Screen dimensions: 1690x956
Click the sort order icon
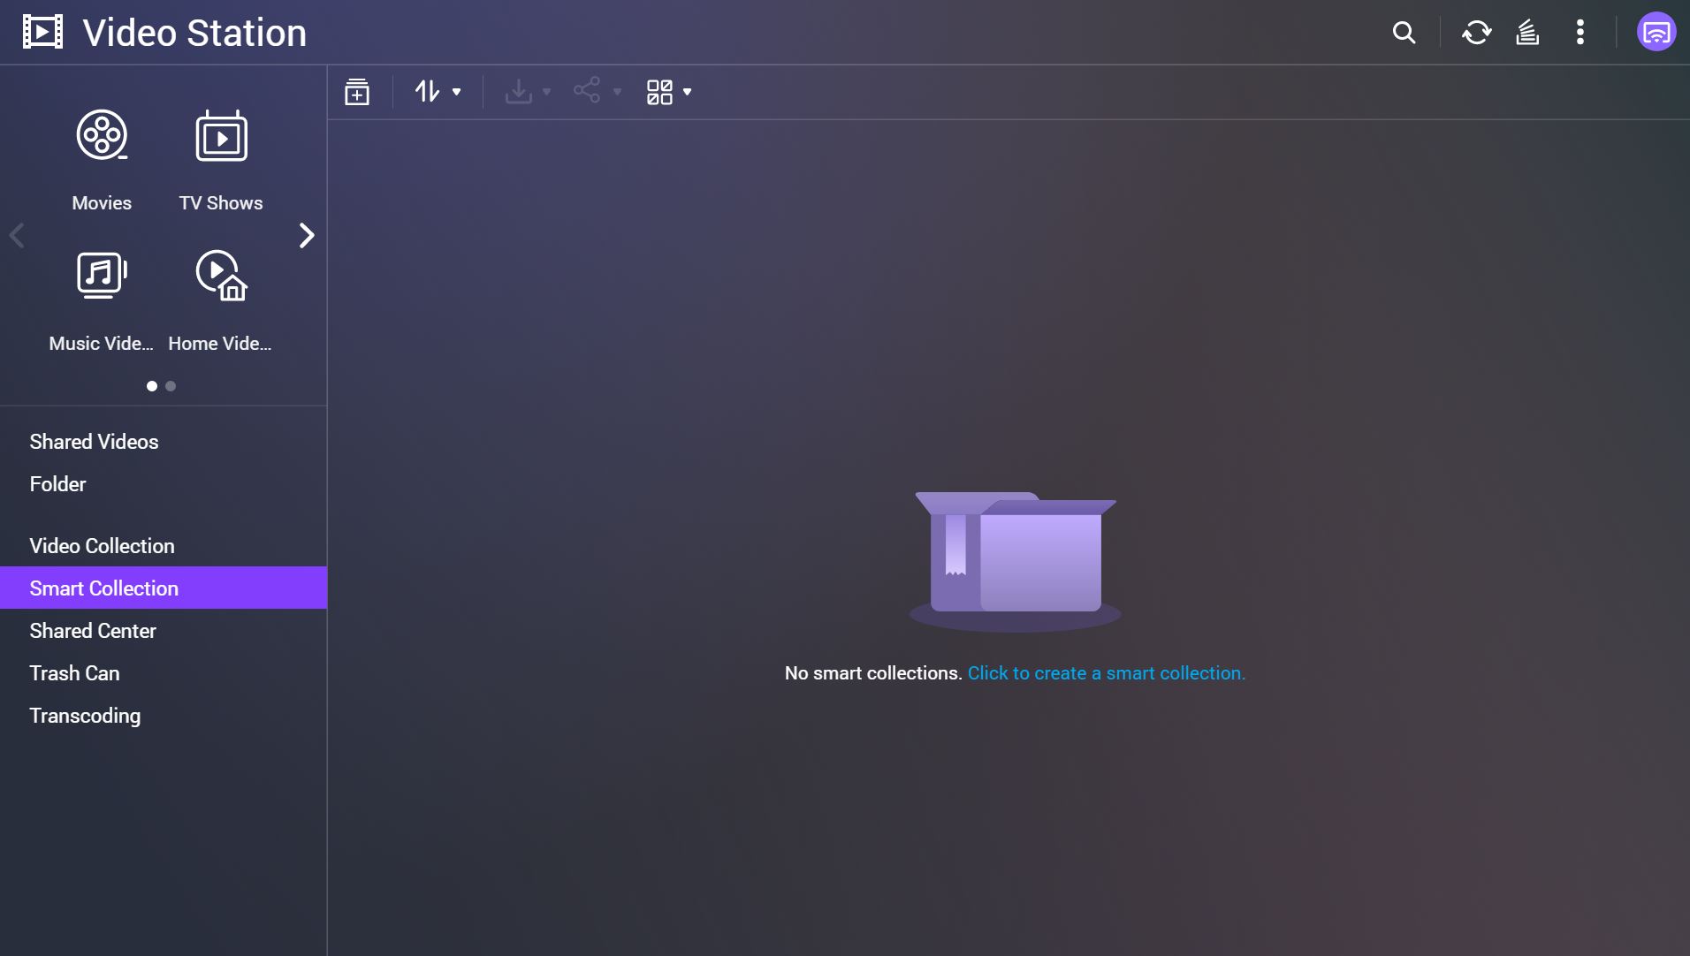click(427, 91)
